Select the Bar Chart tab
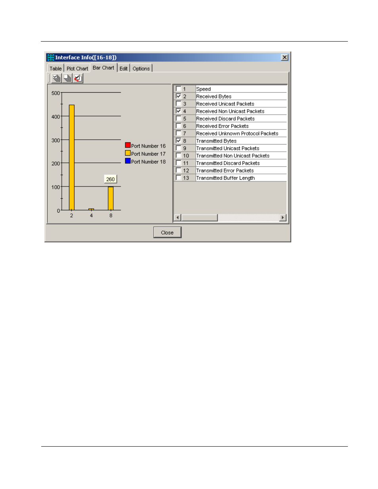The width and height of the screenshot is (378, 489). coord(103,68)
